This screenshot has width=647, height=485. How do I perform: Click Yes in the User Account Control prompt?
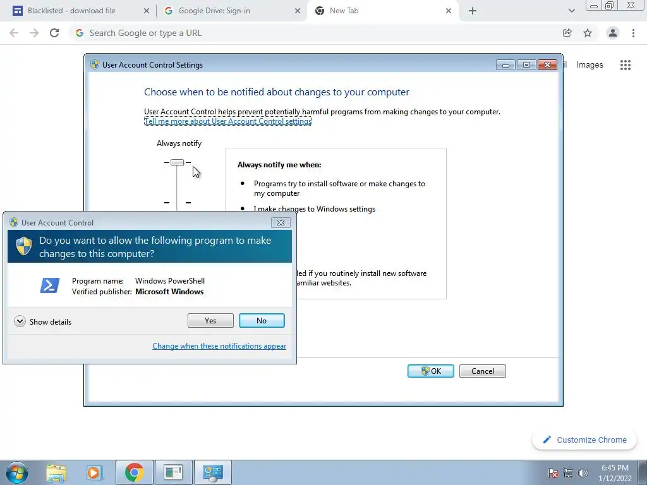[210, 320]
